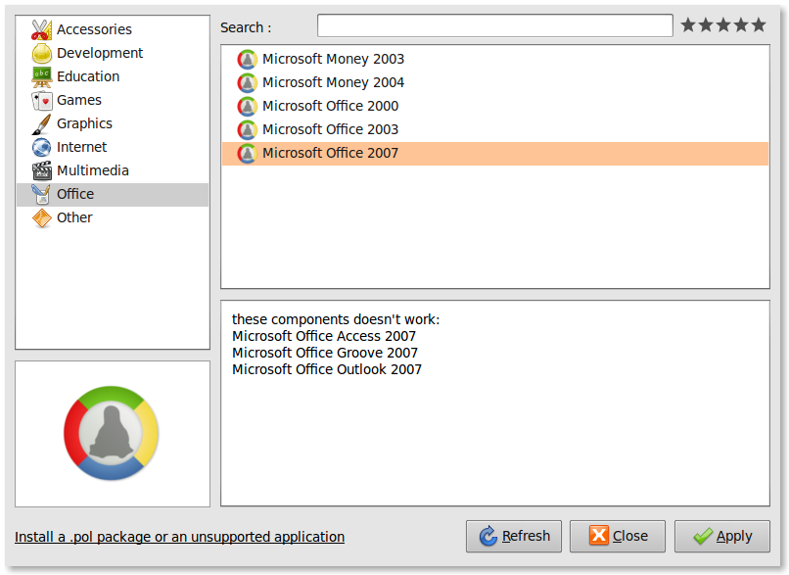Click the Accessories scissors category icon
The height and width of the screenshot is (575, 789).
(40, 29)
